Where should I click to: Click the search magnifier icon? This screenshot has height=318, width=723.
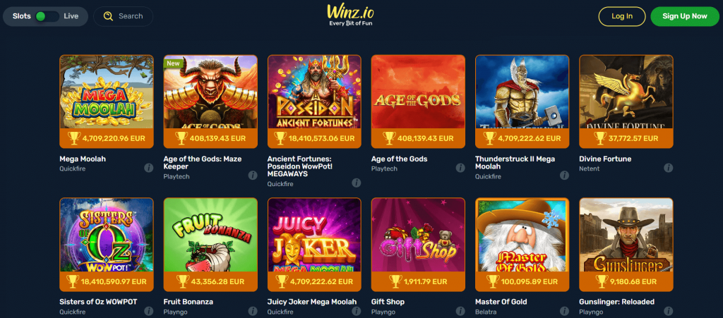pyautogui.click(x=108, y=16)
